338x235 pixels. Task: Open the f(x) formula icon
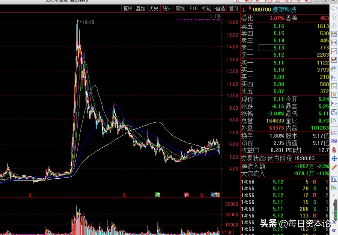click(334, 112)
